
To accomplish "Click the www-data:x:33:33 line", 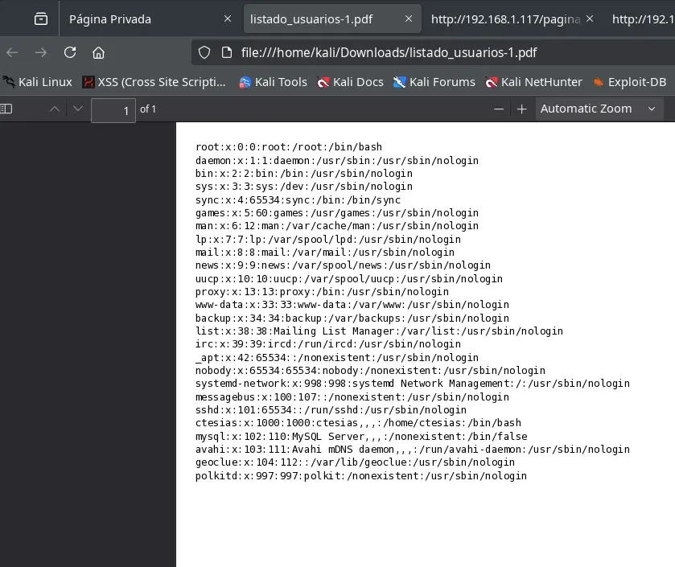I will tap(352, 305).
